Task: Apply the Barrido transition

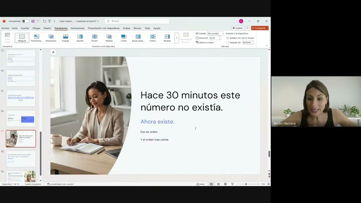Action: (x=80, y=38)
